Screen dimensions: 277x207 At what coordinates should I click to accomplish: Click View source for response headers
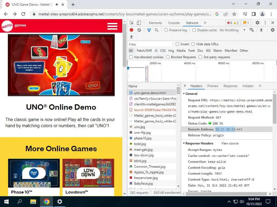230,143
